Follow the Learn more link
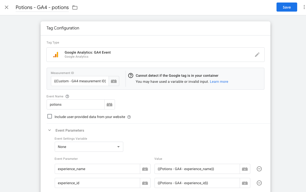This screenshot has height=192, width=306. (x=219, y=82)
